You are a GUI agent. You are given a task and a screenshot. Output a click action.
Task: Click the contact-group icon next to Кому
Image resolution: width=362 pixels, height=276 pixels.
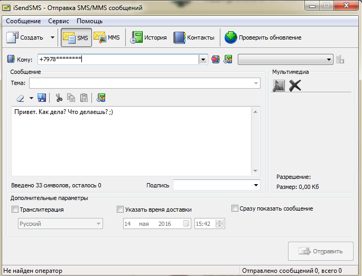click(228, 59)
